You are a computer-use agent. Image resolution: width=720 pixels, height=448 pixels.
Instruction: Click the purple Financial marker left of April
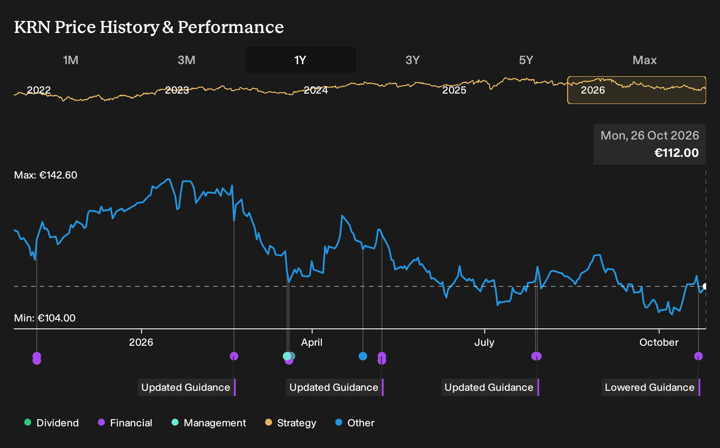(234, 356)
